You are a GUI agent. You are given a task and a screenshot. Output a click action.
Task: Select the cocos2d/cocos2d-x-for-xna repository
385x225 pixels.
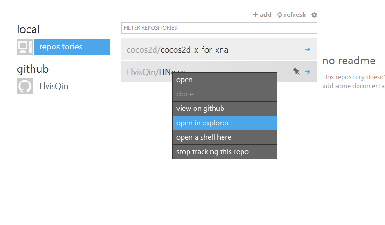194,50
